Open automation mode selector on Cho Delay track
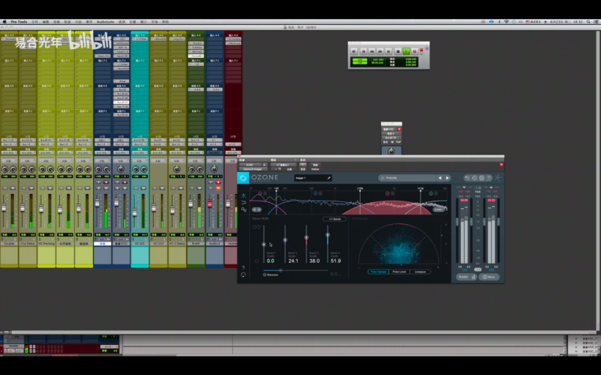The height and width of the screenshot is (375, 601). tap(28, 153)
